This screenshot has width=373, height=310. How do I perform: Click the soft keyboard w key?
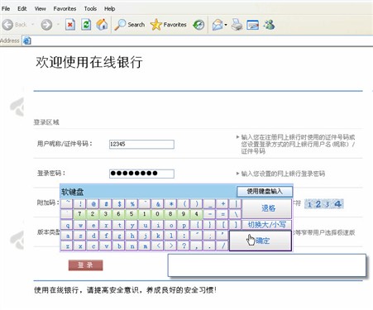pyautogui.click(x=80, y=225)
